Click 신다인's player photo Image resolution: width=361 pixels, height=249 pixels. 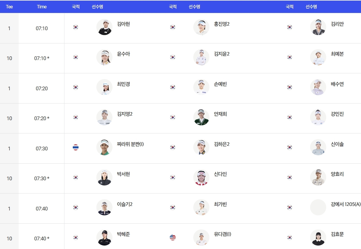pyautogui.click(x=201, y=177)
